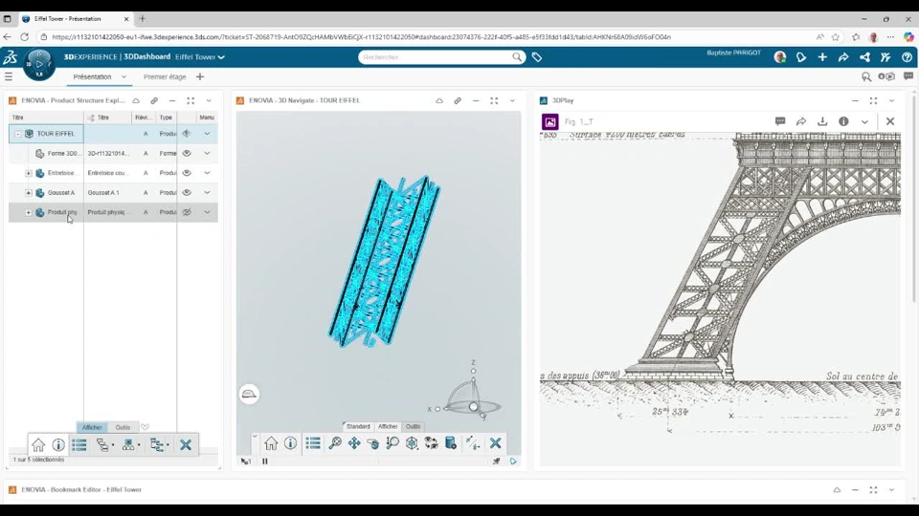Click the download icon in 3DPlay toolbar
This screenshot has width=919, height=516.
(x=822, y=121)
